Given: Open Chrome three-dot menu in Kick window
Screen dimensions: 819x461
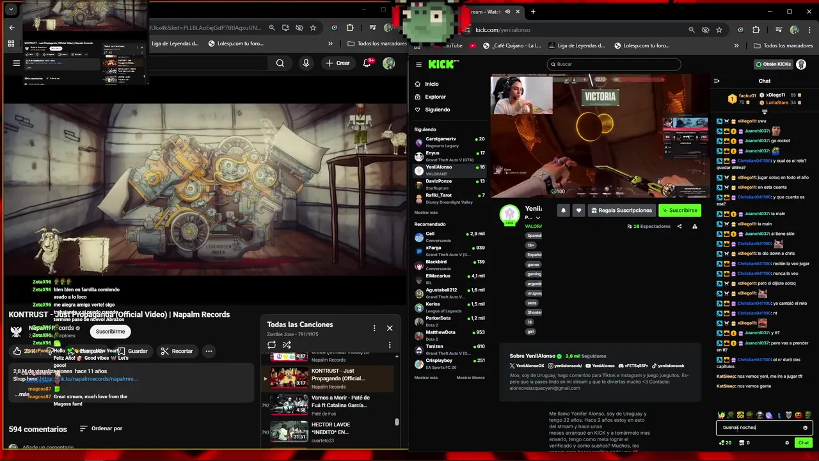Looking at the screenshot, I should coord(809,29).
